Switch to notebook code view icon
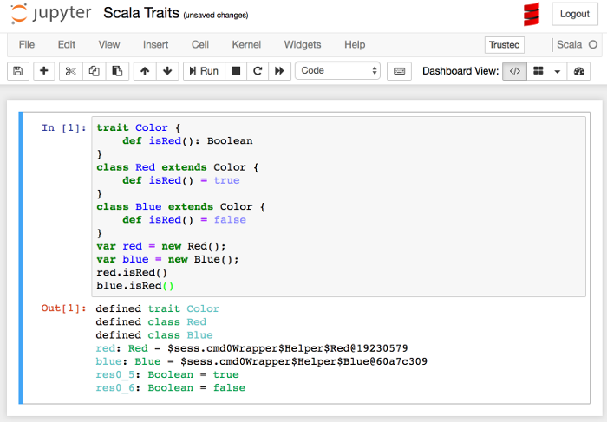 point(514,71)
